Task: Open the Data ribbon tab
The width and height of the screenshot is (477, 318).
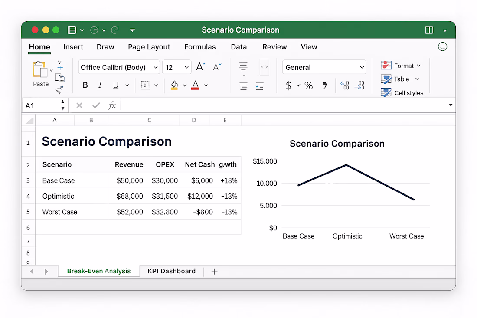Action: (x=239, y=47)
